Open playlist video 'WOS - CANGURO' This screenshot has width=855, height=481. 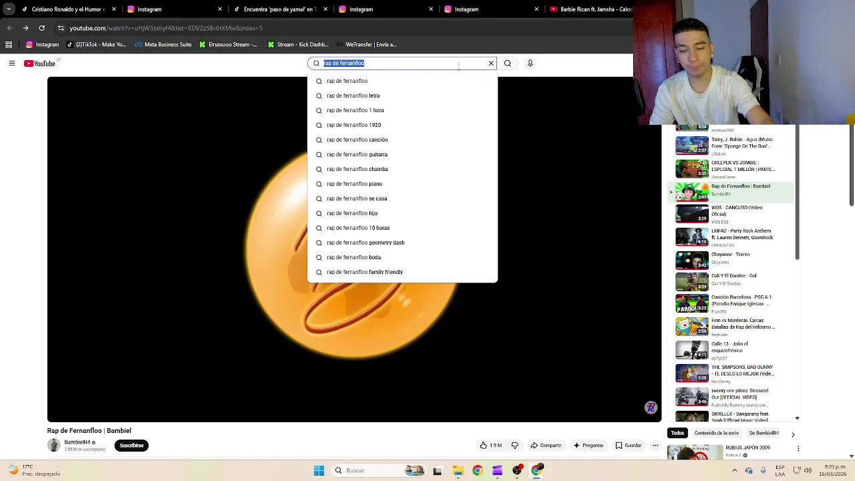(x=733, y=214)
